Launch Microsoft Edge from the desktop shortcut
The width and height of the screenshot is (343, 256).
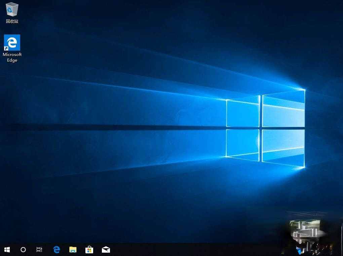(x=12, y=42)
